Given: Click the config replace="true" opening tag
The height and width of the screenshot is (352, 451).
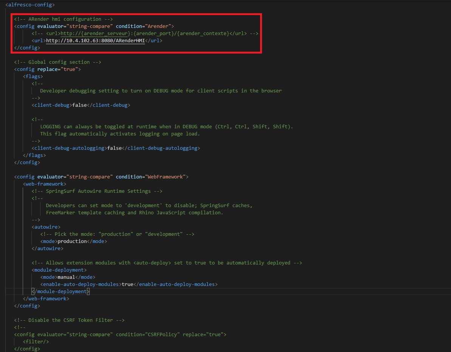Looking at the screenshot, I should click(47, 69).
